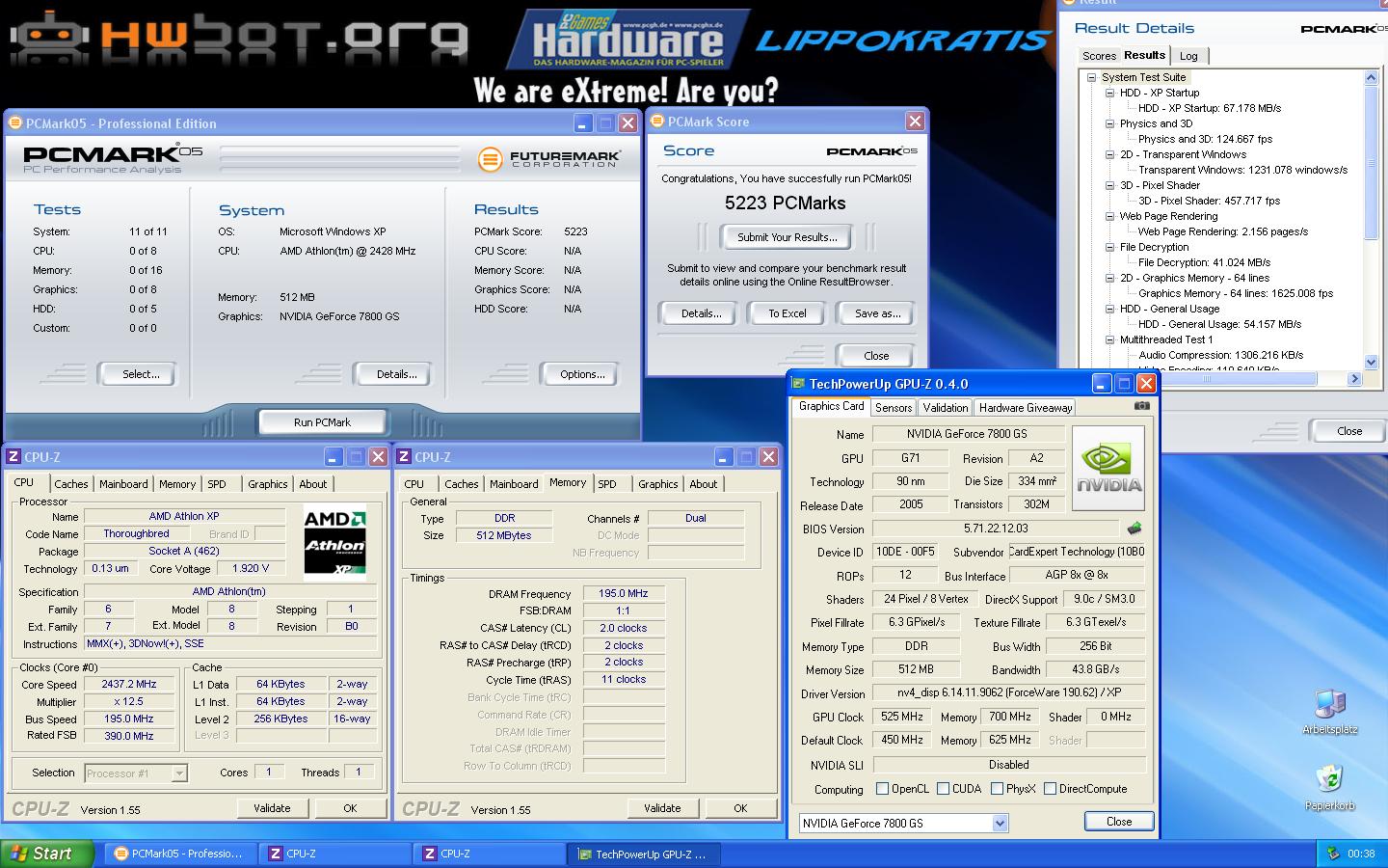Collapse the Multithreaded Test 1 node

coord(1110,339)
